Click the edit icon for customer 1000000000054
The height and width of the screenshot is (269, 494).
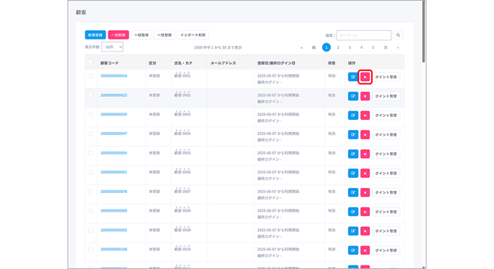353,154
